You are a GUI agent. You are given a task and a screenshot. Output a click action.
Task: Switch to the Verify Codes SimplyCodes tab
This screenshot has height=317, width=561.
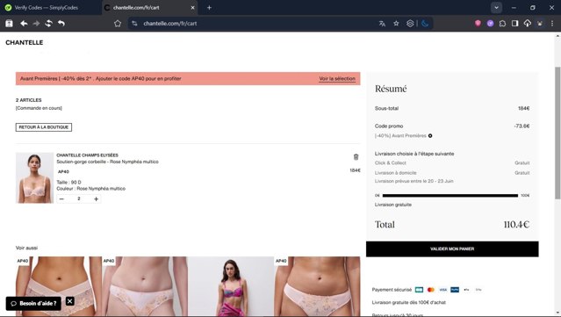[x=47, y=8]
